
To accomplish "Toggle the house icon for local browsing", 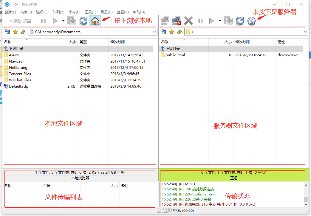I will point(95,21).
